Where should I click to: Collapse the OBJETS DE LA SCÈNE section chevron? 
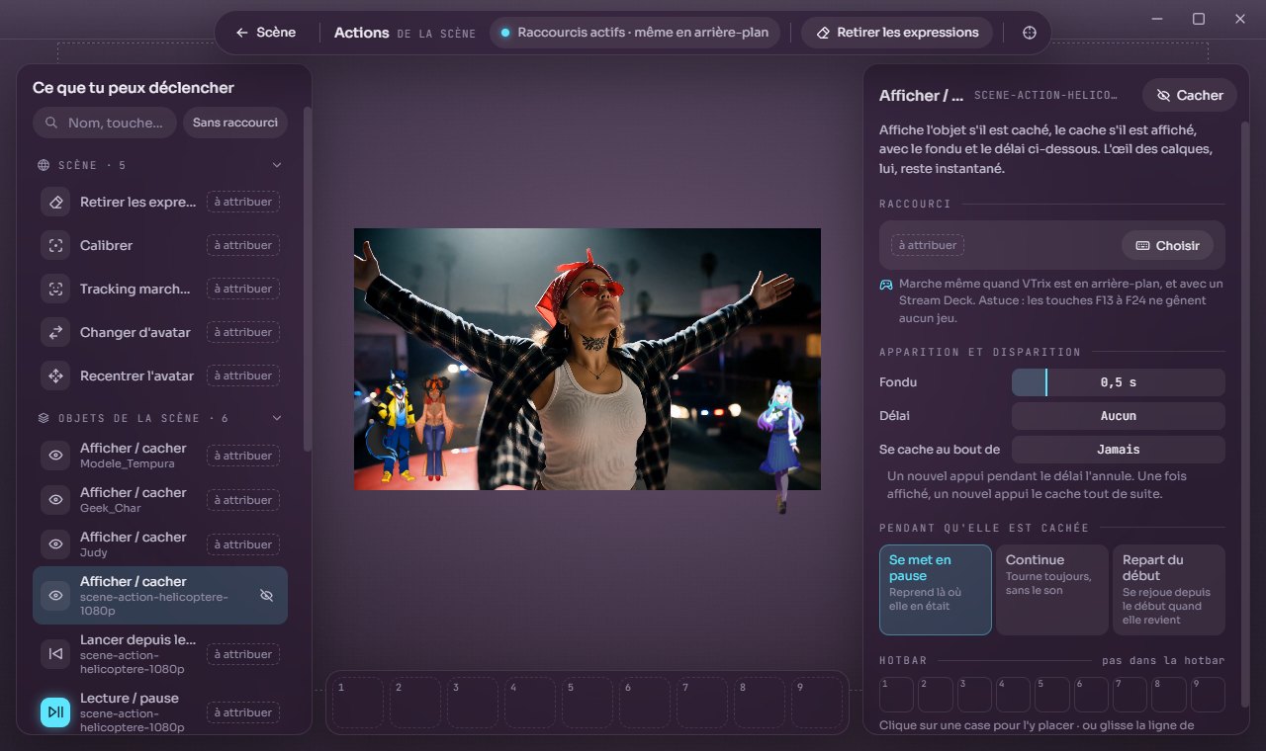tap(277, 418)
